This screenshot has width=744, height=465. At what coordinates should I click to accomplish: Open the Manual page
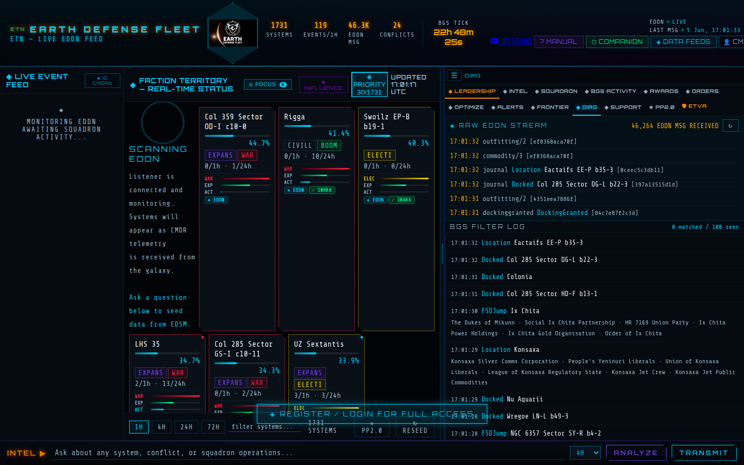[x=559, y=42]
